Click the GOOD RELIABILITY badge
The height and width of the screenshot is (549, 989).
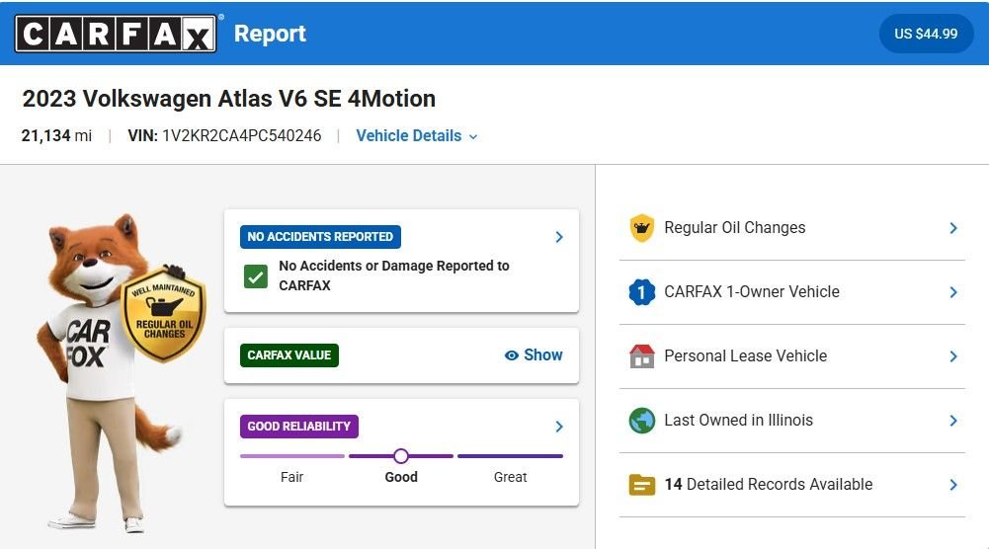(x=299, y=427)
